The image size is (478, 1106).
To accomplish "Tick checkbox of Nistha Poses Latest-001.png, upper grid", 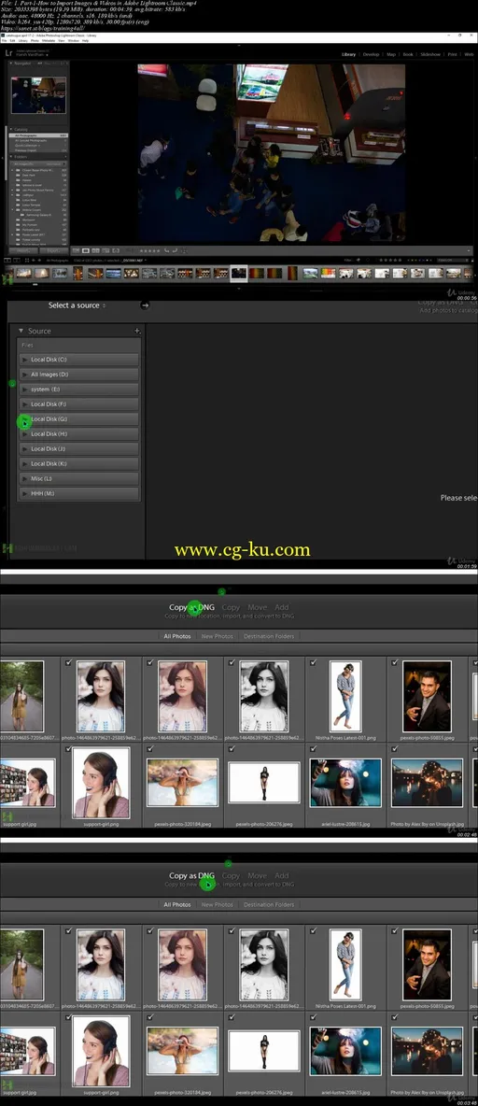I will [313, 663].
